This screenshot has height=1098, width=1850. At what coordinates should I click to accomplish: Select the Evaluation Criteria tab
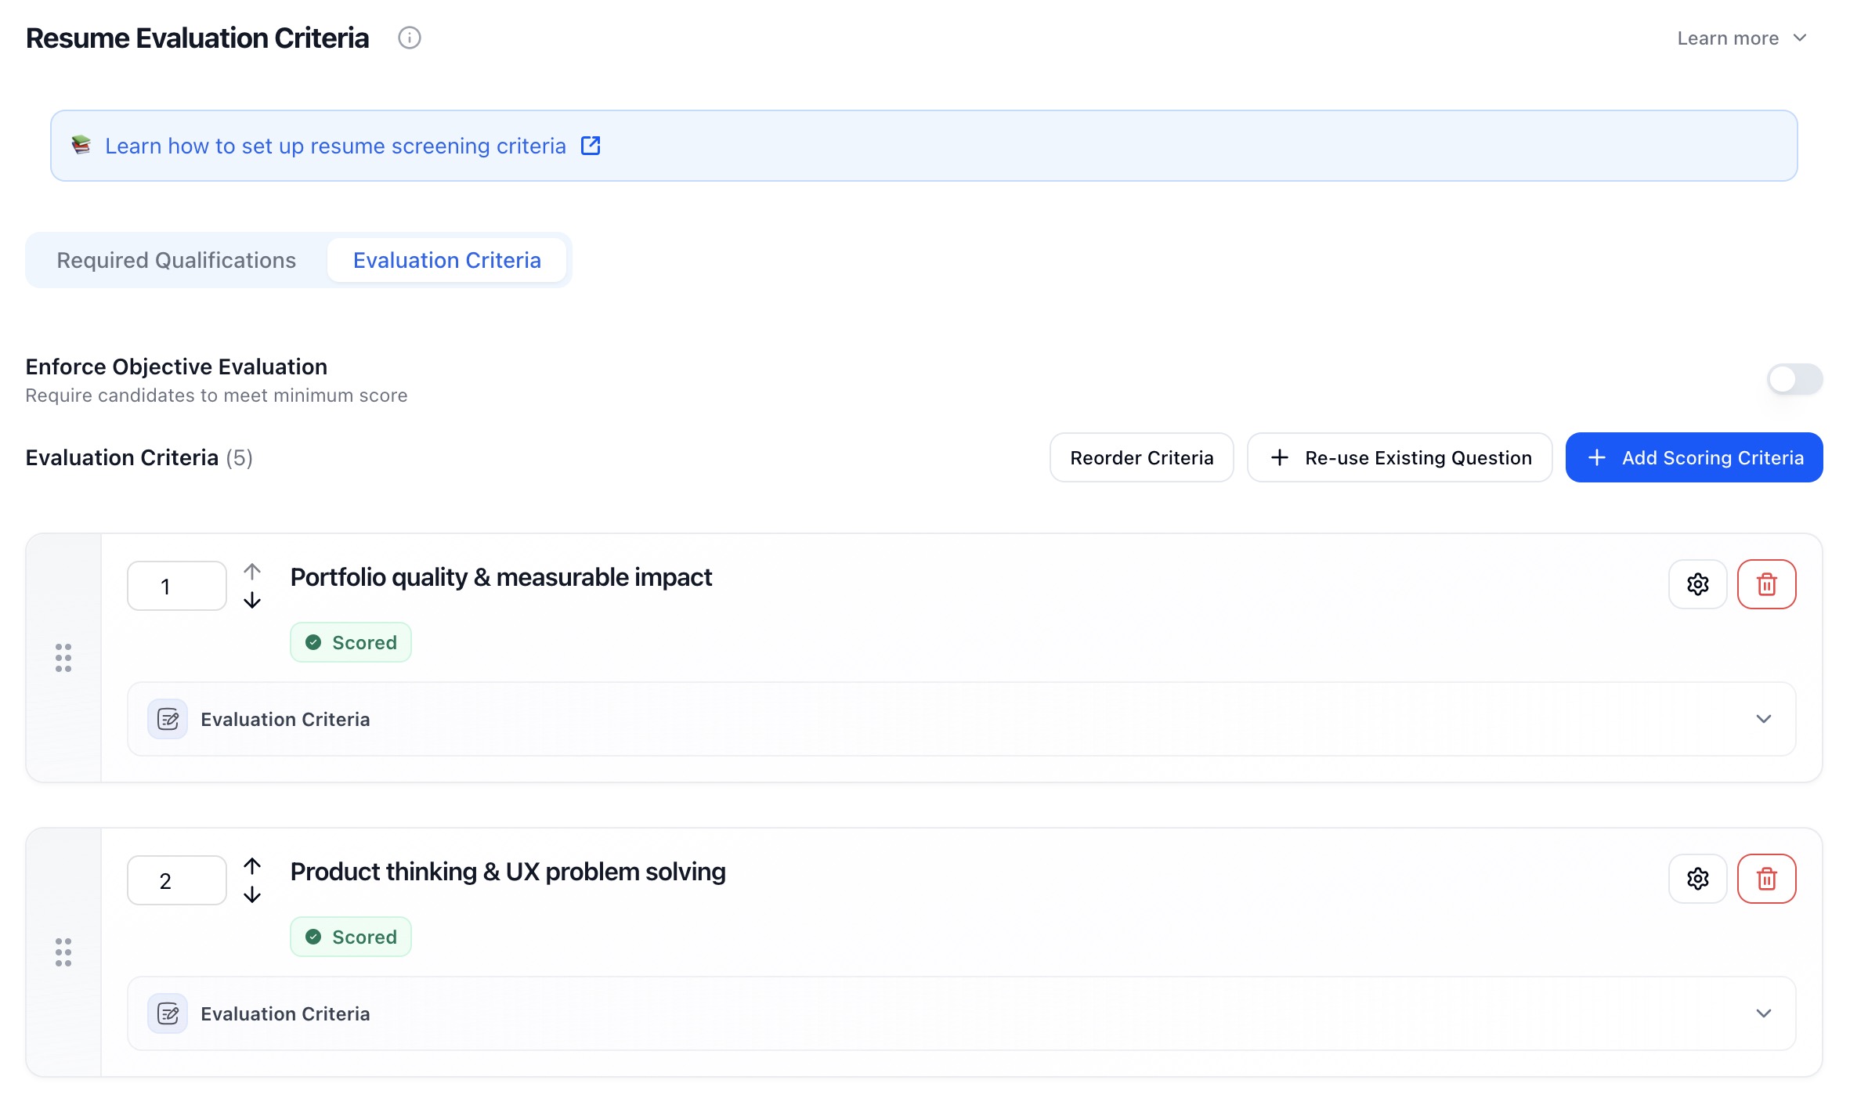click(x=446, y=260)
